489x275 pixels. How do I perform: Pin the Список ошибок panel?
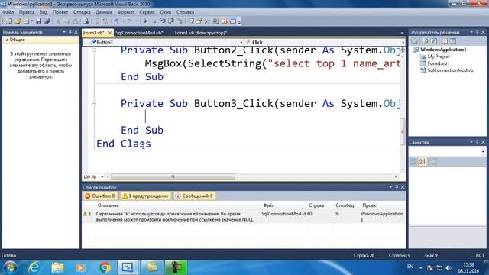[x=397, y=187]
